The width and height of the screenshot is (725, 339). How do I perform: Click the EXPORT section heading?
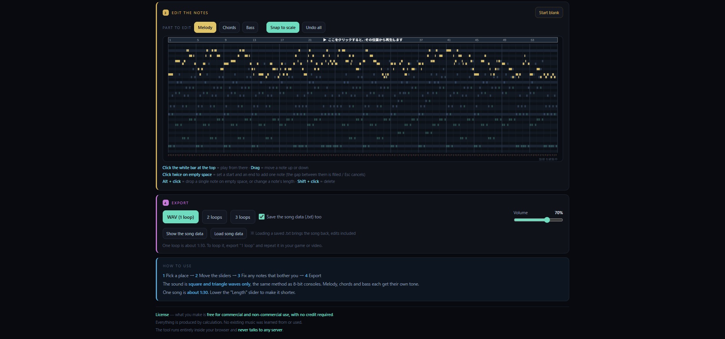pyautogui.click(x=180, y=203)
